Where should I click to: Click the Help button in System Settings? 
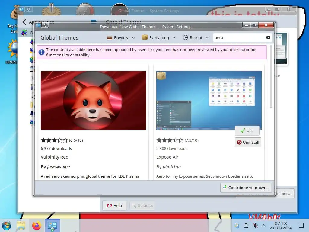[114, 205]
